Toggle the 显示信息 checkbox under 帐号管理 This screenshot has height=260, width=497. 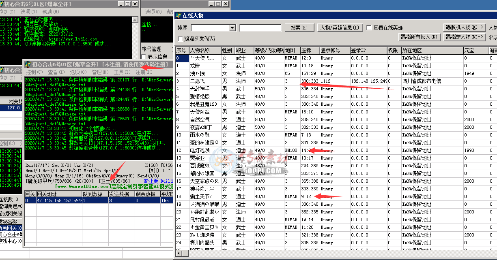(144, 57)
